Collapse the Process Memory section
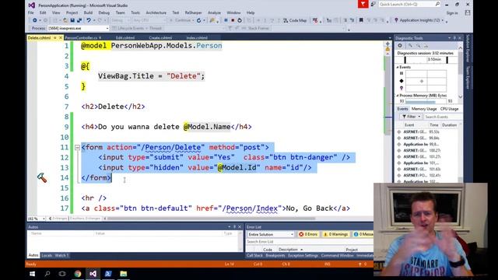Viewport: 498px width, 280px height. [x=398, y=95]
